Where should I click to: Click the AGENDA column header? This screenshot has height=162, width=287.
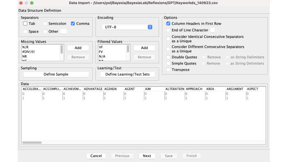click(x=114, y=89)
